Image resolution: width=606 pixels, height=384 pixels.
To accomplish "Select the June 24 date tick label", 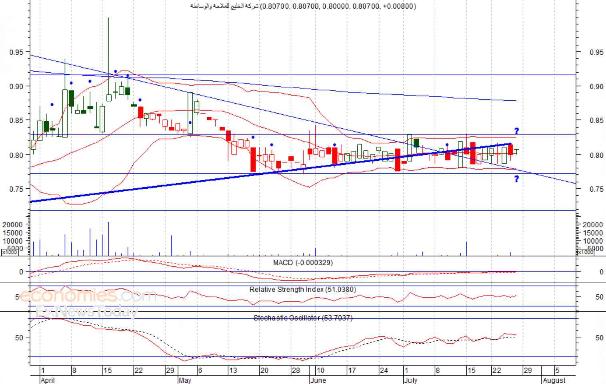I will click(384, 370).
